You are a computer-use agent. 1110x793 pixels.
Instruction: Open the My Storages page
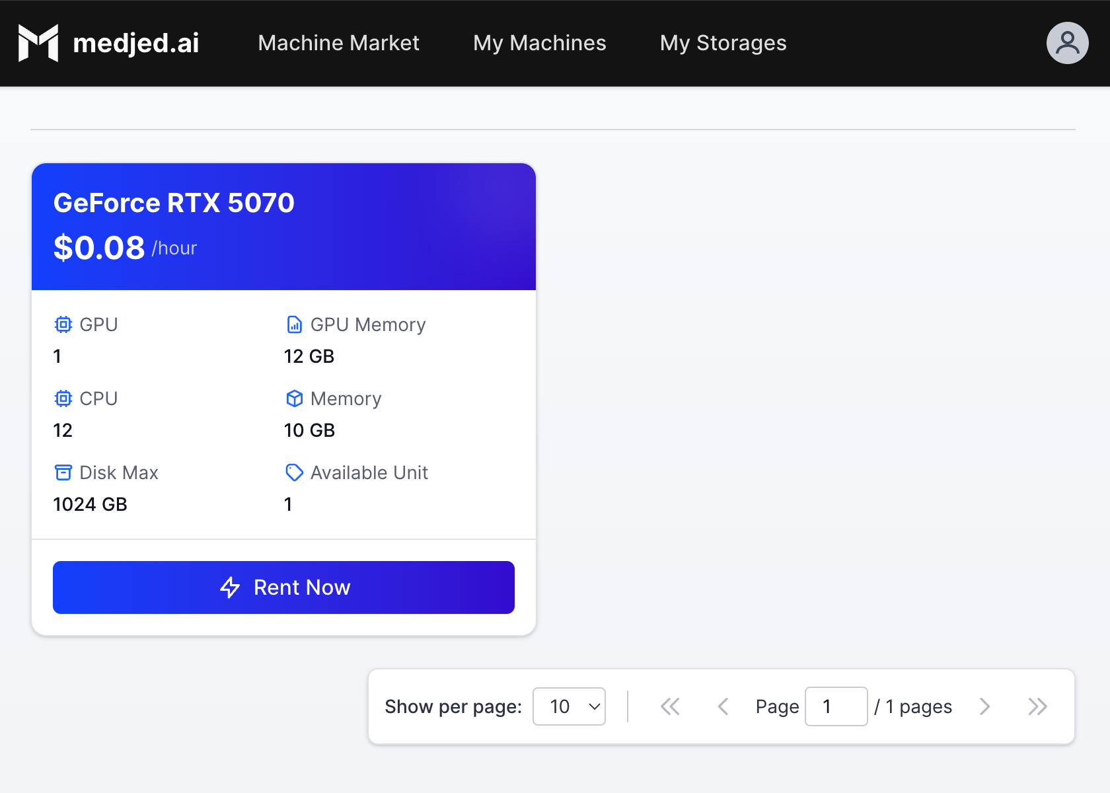tap(723, 43)
